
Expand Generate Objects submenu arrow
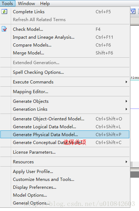pos(126,101)
